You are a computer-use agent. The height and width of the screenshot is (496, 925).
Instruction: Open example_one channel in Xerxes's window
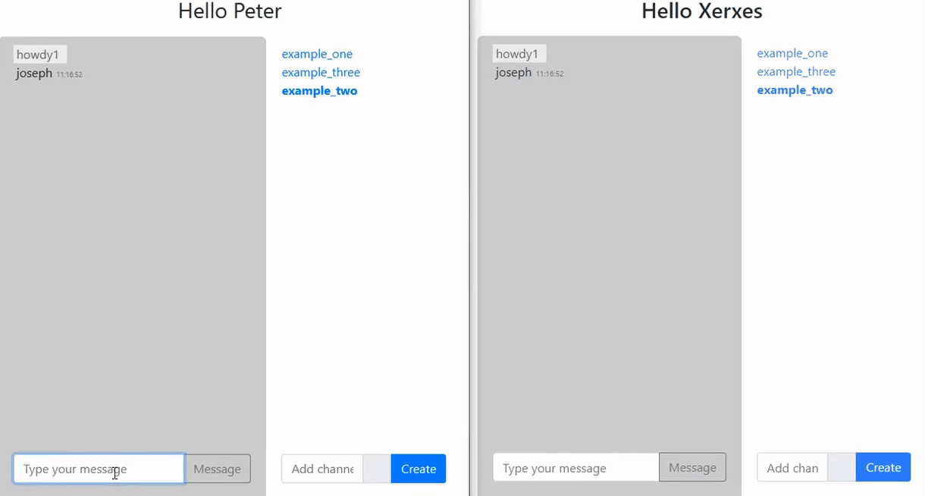tap(792, 53)
